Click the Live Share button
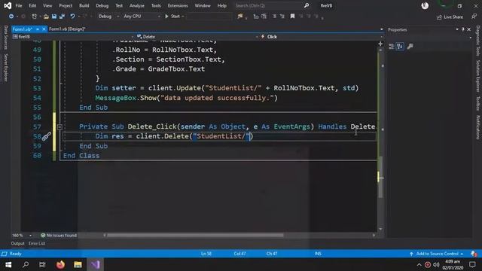This screenshot has height=271, width=482. tap(450, 17)
